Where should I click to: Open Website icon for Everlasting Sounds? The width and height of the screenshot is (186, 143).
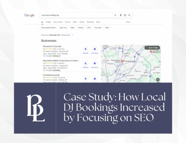pos(86,79)
